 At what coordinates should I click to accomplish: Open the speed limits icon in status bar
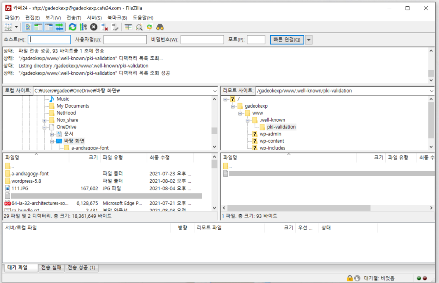click(x=357, y=278)
